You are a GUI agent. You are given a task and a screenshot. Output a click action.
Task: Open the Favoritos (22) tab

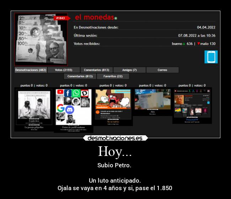pyautogui.click(x=113, y=76)
